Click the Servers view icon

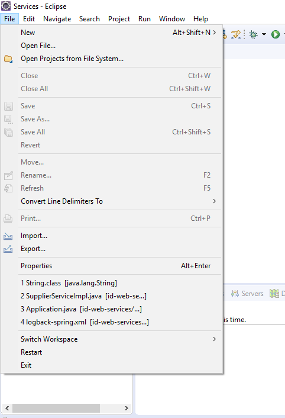click(x=235, y=294)
